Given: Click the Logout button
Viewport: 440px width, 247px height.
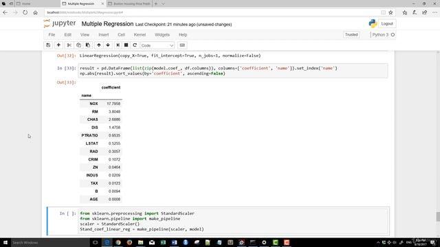Looking at the screenshot, I should pos(387,24).
